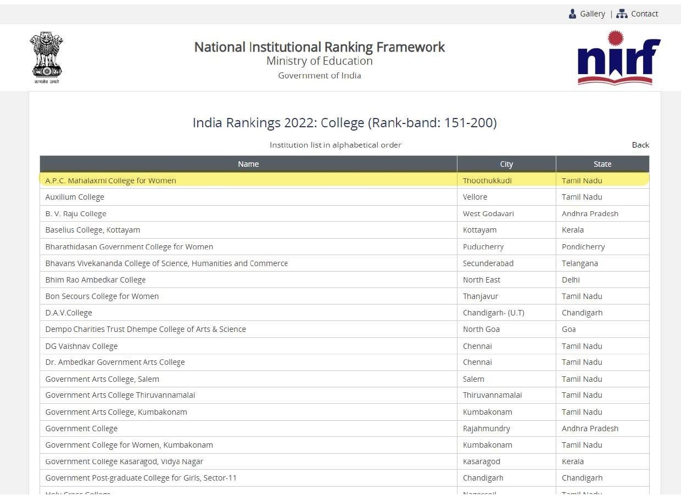This screenshot has width=681, height=502.
Task: Click the State column header
Action: 602,164
